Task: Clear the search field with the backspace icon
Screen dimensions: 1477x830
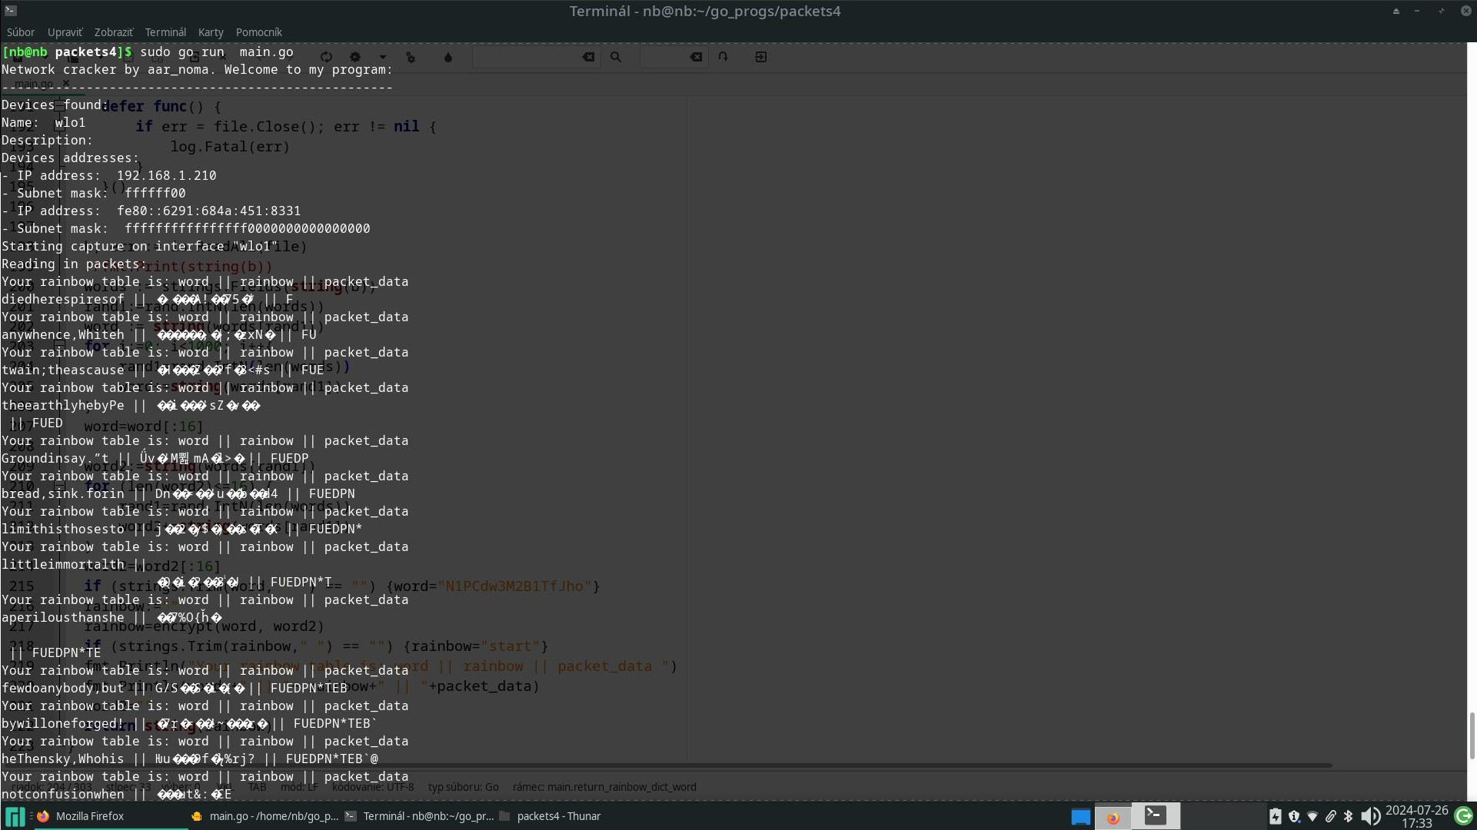Action: [588, 57]
